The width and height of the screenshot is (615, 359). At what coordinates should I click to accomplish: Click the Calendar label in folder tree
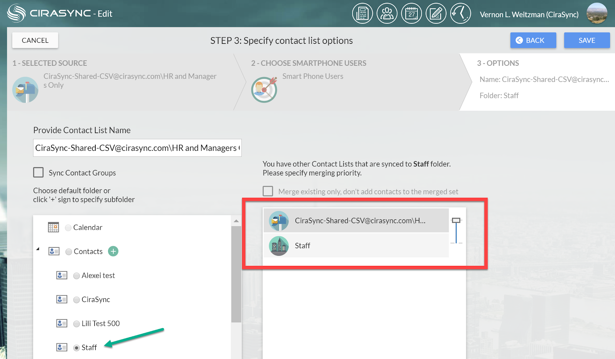88,227
